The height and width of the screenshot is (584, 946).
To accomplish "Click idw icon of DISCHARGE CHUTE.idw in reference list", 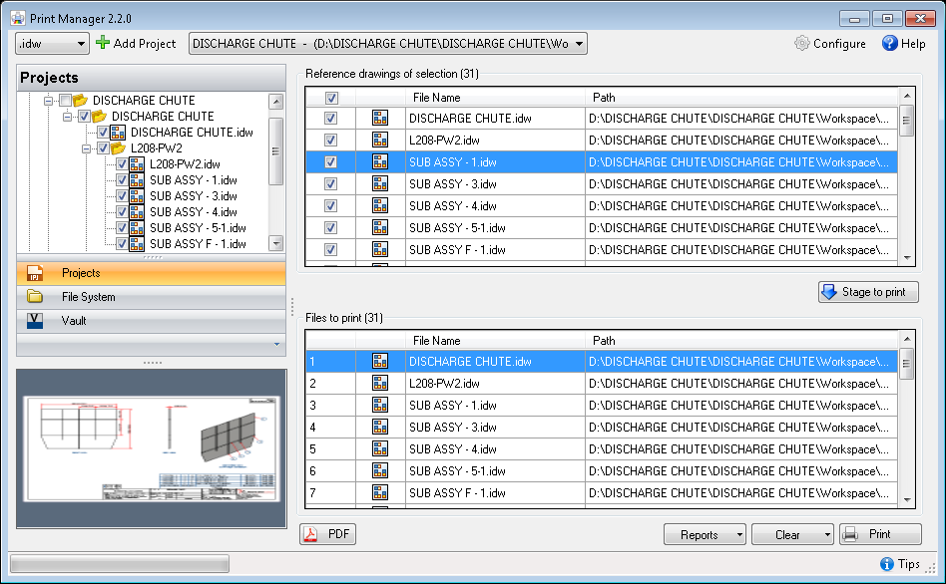I will click(380, 119).
